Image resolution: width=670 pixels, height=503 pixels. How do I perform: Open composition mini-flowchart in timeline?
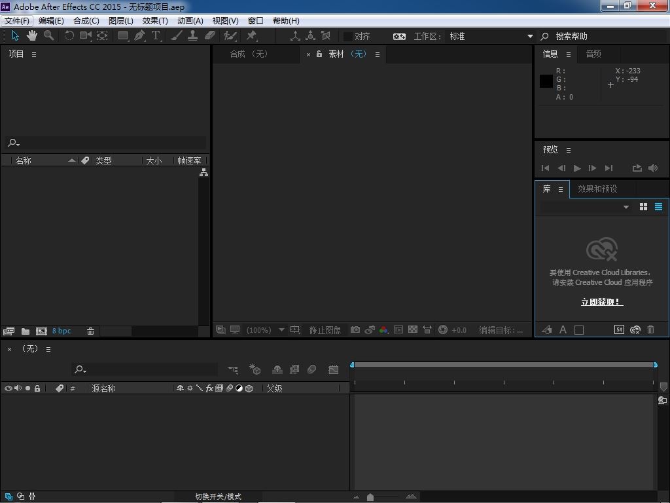(233, 369)
